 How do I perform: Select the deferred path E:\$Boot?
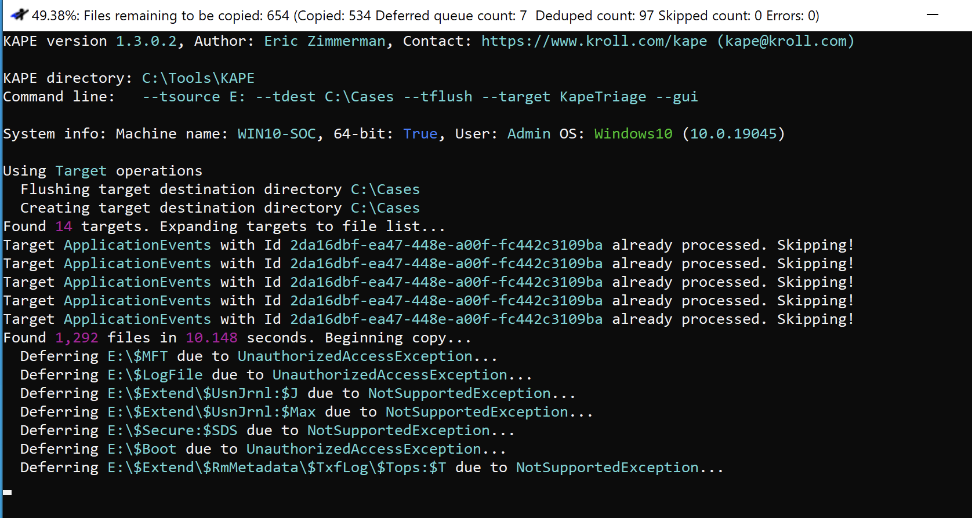pos(142,449)
